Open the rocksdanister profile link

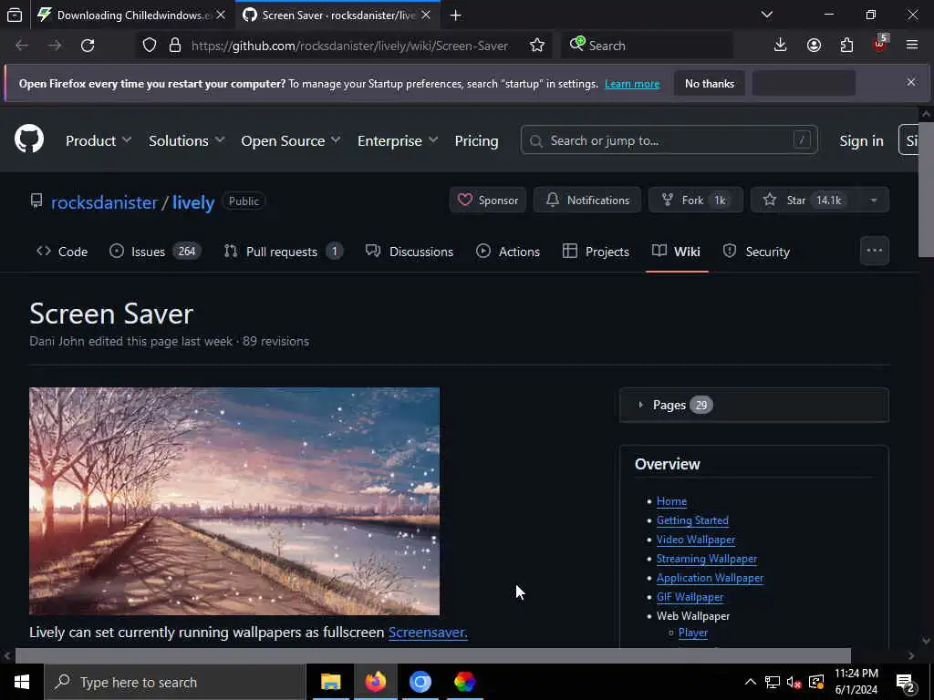[104, 202]
